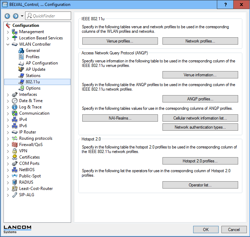Select the Profiles tree item
The image size is (250, 237).
[32, 57]
